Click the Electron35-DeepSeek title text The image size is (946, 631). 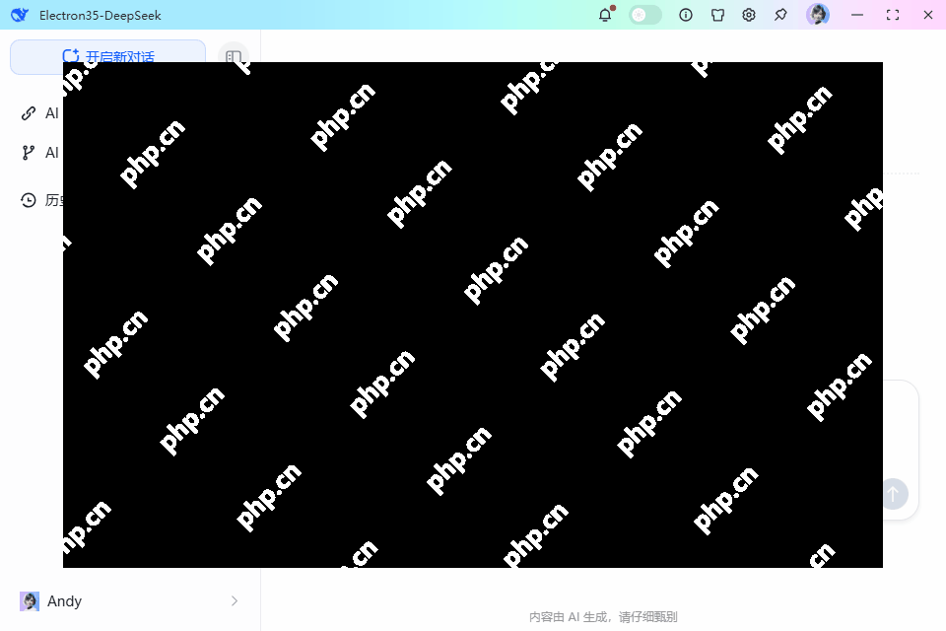point(101,16)
